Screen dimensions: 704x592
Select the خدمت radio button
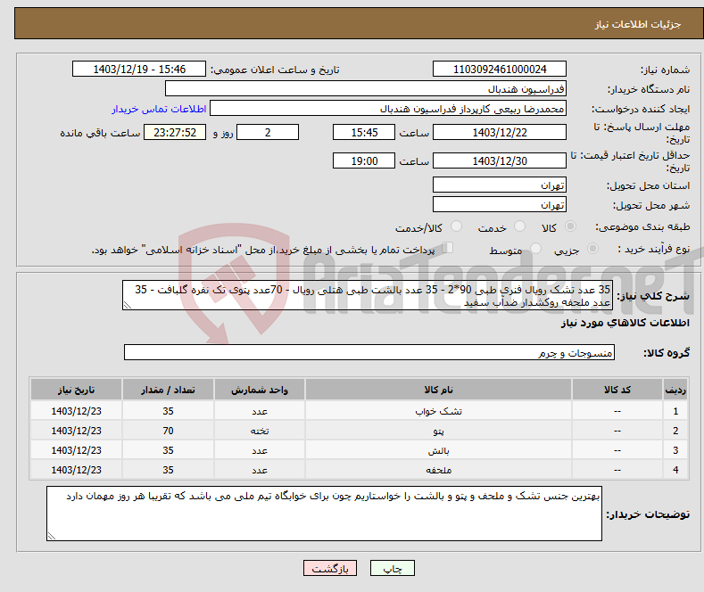pyautogui.click(x=519, y=226)
